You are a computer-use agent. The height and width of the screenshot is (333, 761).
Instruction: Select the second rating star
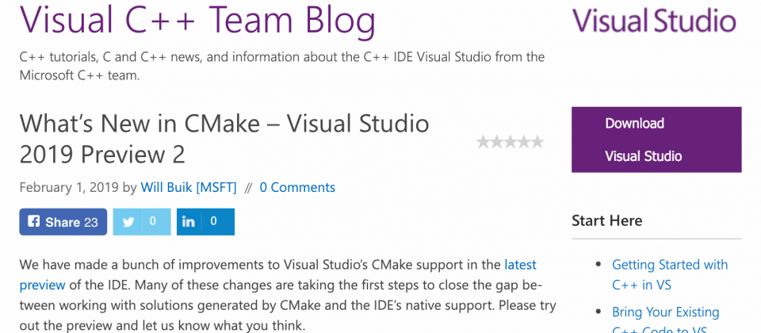(496, 142)
